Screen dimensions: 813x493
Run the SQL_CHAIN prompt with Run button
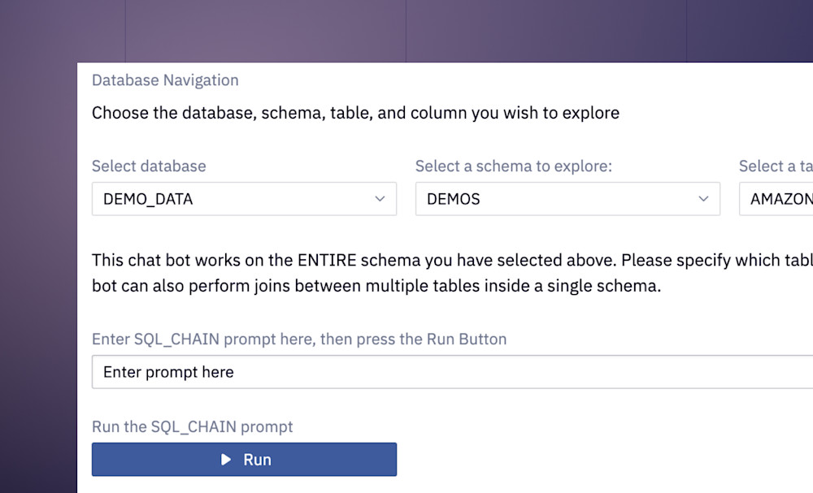pyautogui.click(x=244, y=460)
